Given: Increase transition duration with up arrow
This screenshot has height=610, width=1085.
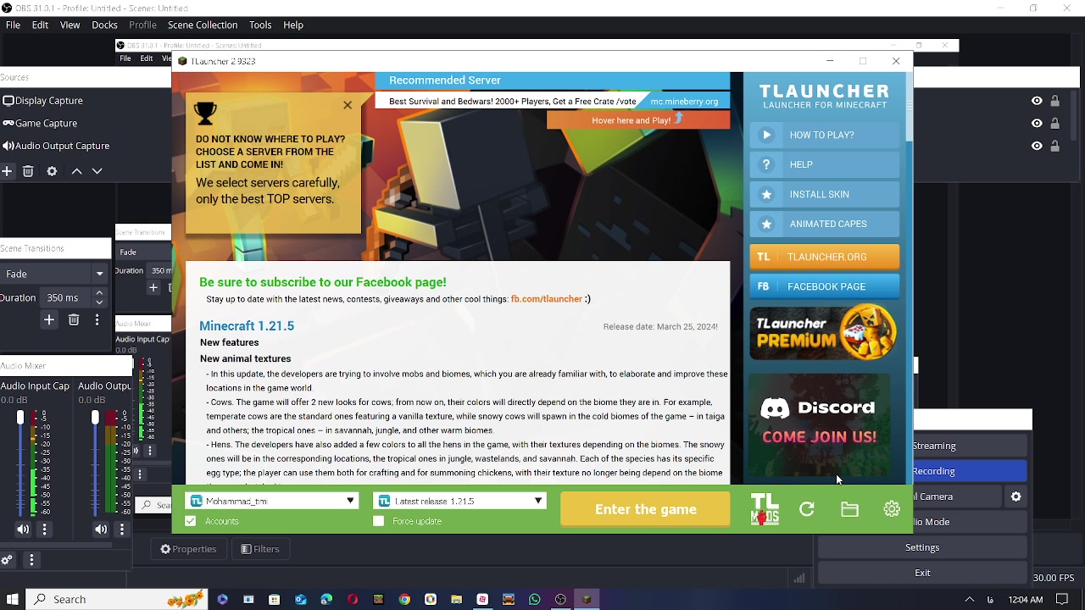Looking at the screenshot, I should click(x=99, y=293).
